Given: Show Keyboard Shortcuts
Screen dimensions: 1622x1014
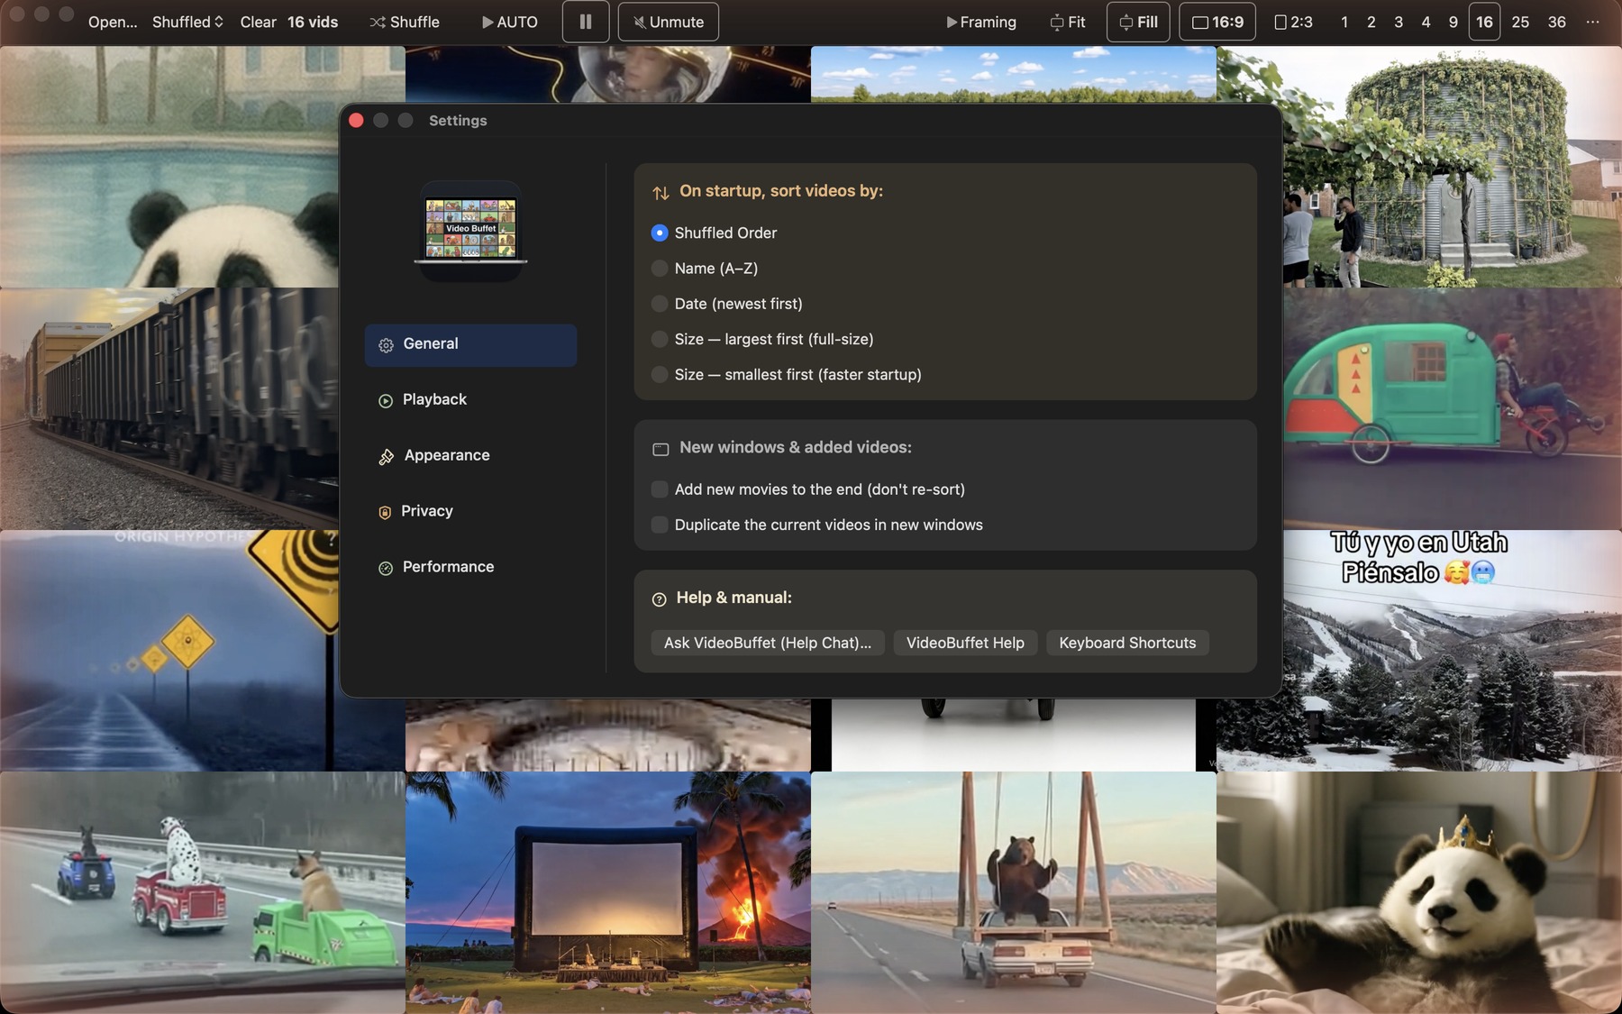Looking at the screenshot, I should [1127, 643].
